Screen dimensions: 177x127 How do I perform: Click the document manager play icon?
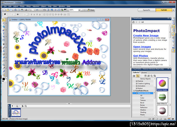[13, 106]
